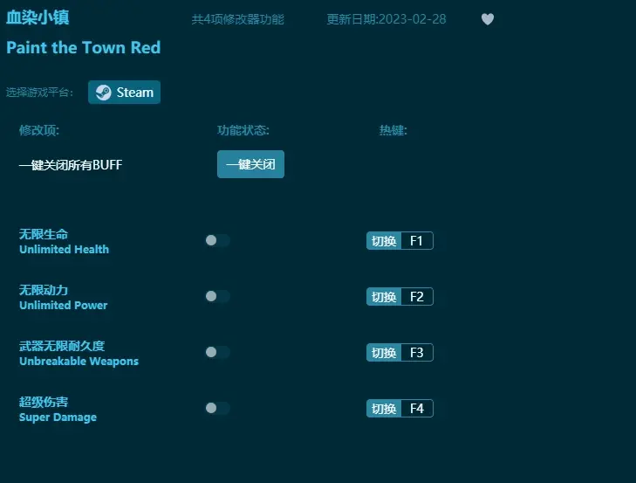Click the 修改项 column header
The width and height of the screenshot is (636, 483).
[39, 130]
